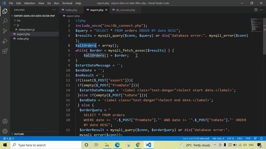Open Task View on the taskbar
The height and width of the screenshot is (149, 266).
click(96, 145)
